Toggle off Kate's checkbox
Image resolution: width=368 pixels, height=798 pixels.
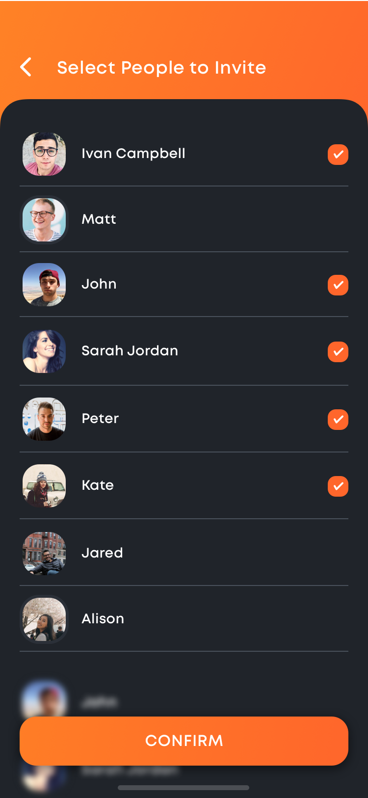tap(338, 486)
